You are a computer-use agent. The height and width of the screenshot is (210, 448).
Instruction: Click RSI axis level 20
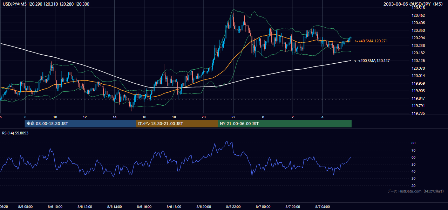[x=414, y=185]
